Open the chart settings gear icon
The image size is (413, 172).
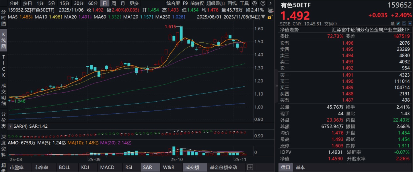(x=255, y=3)
